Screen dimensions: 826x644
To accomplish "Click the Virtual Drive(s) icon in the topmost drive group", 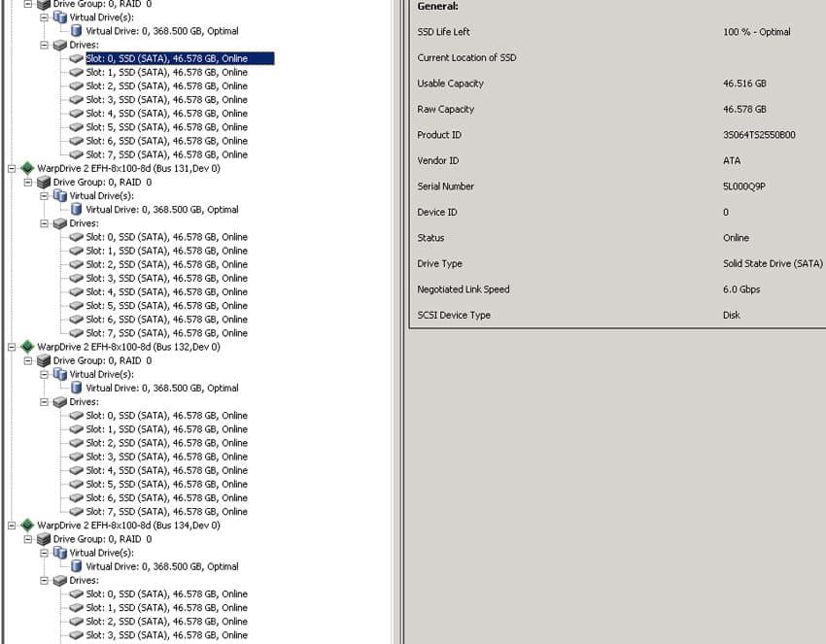I will click(60, 17).
